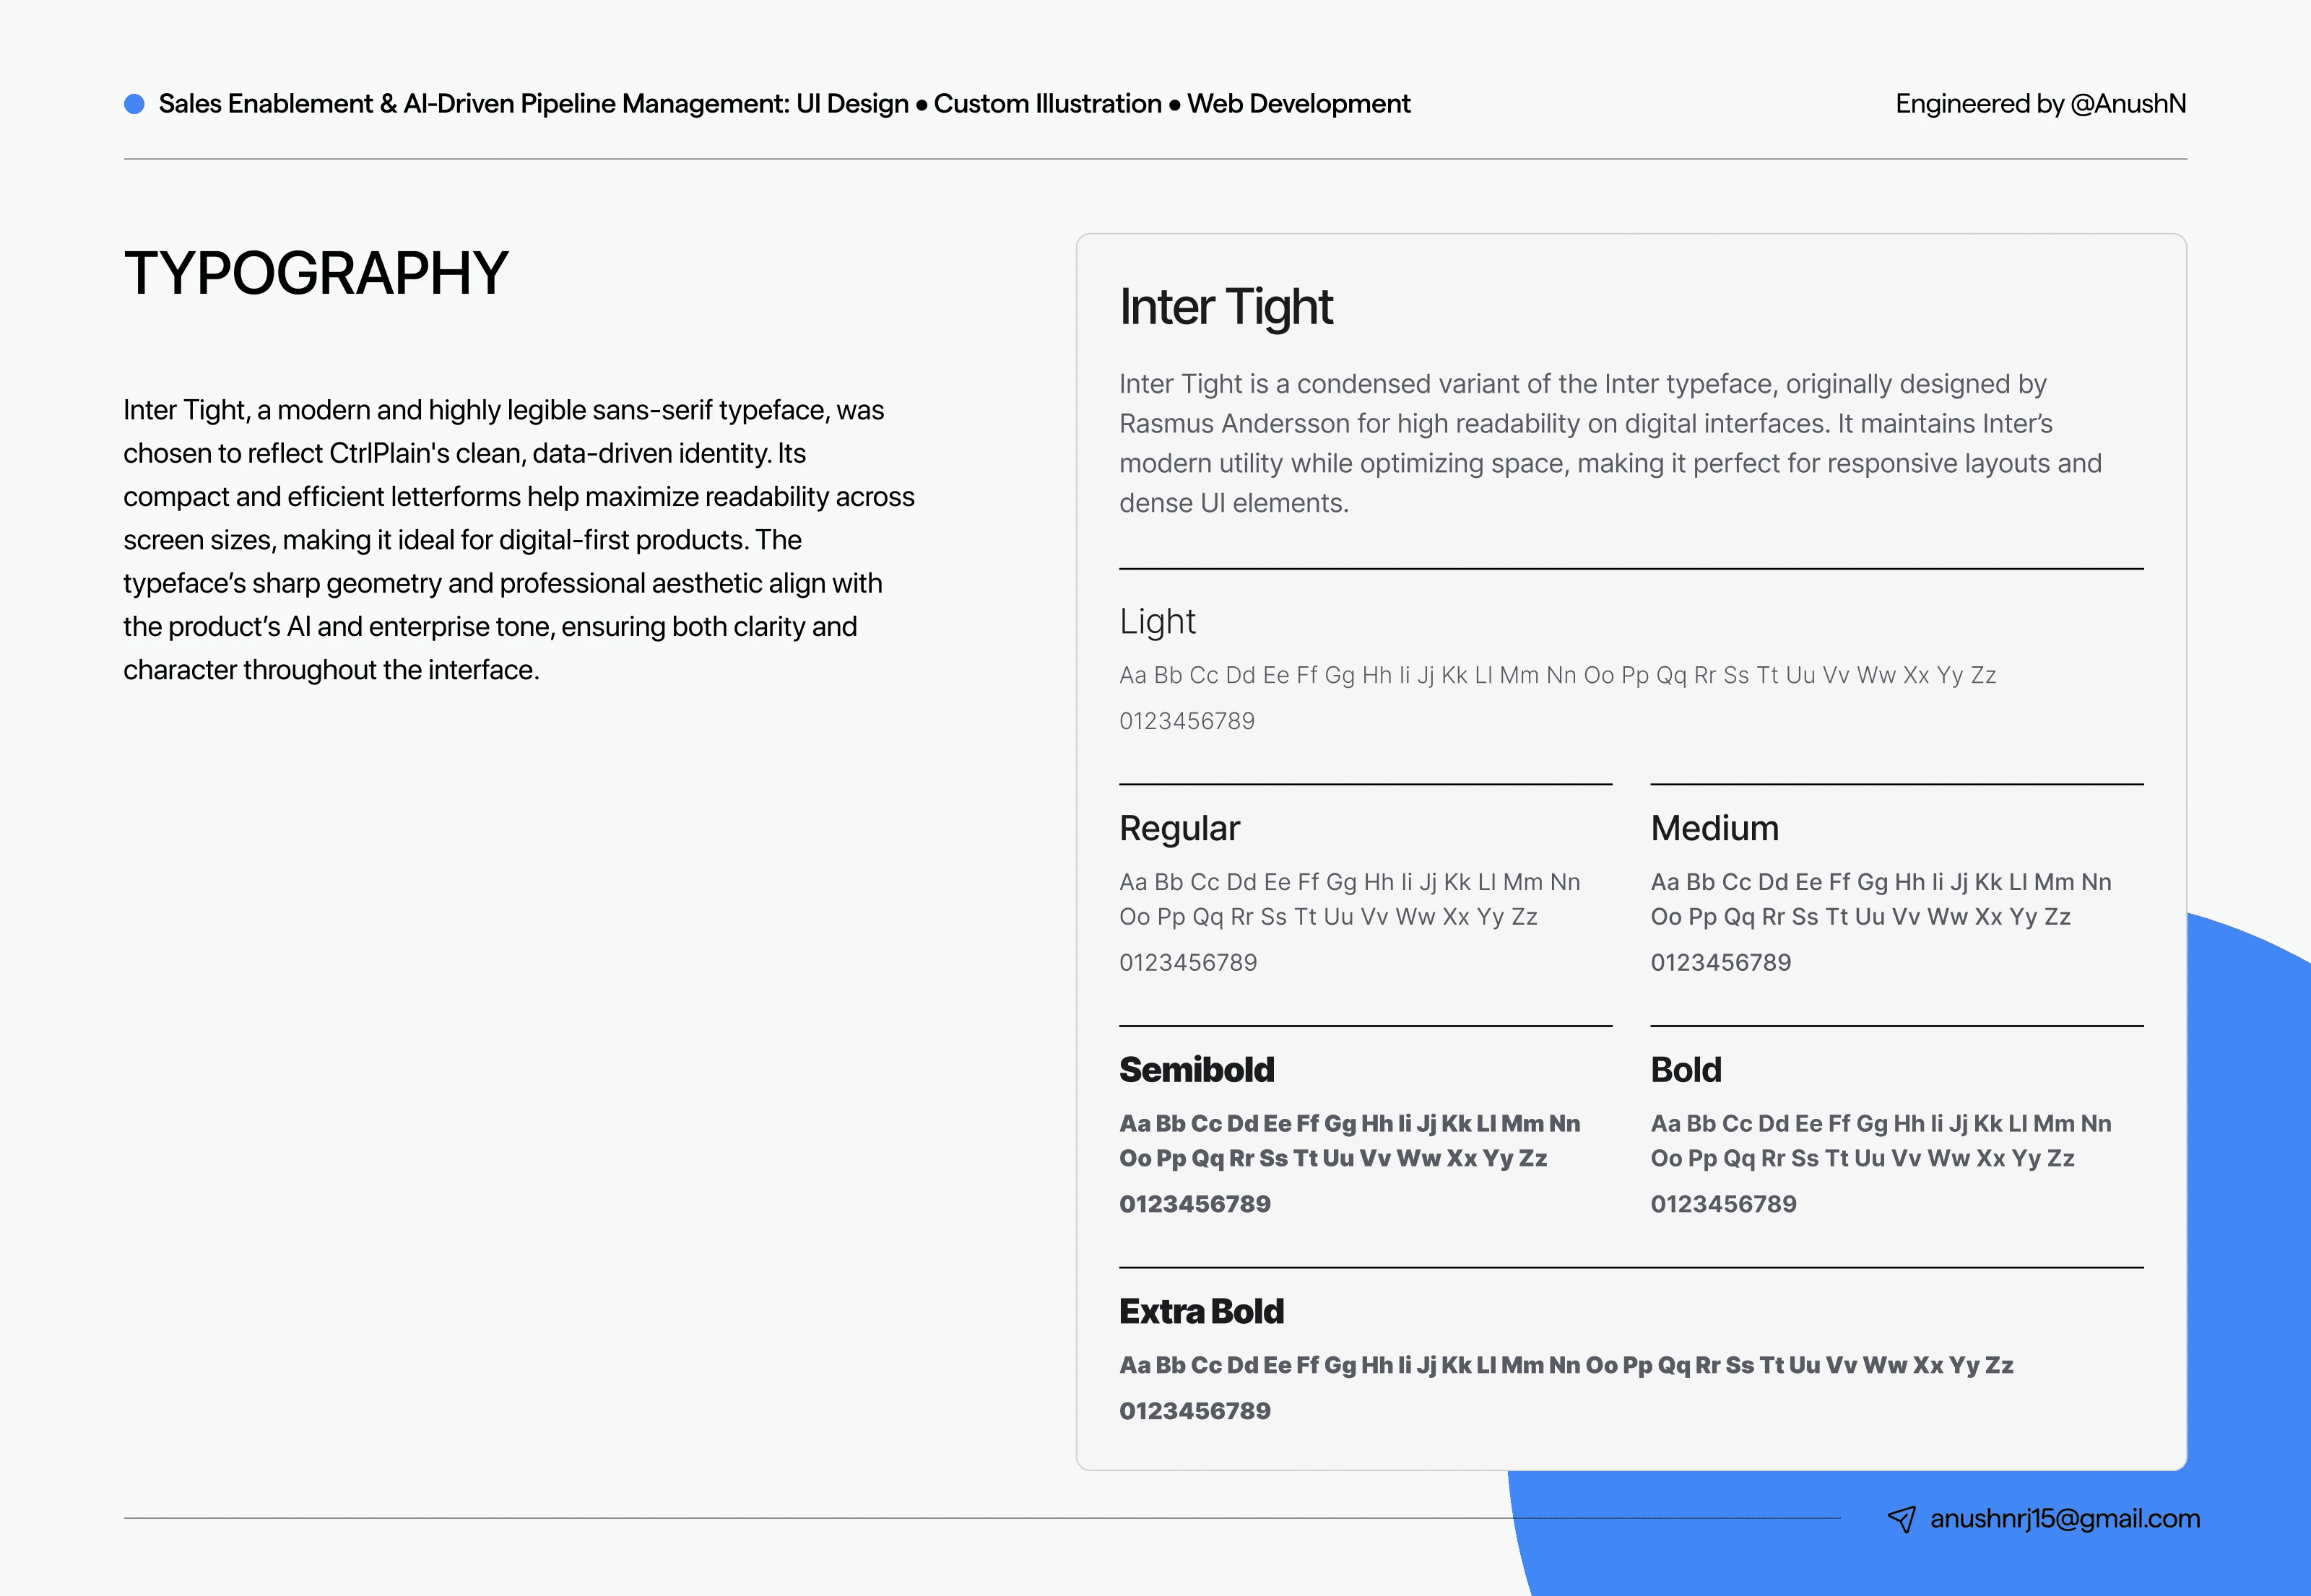Click the Engineered by @AnushN credit
The height and width of the screenshot is (1596, 2311).
click(2040, 104)
